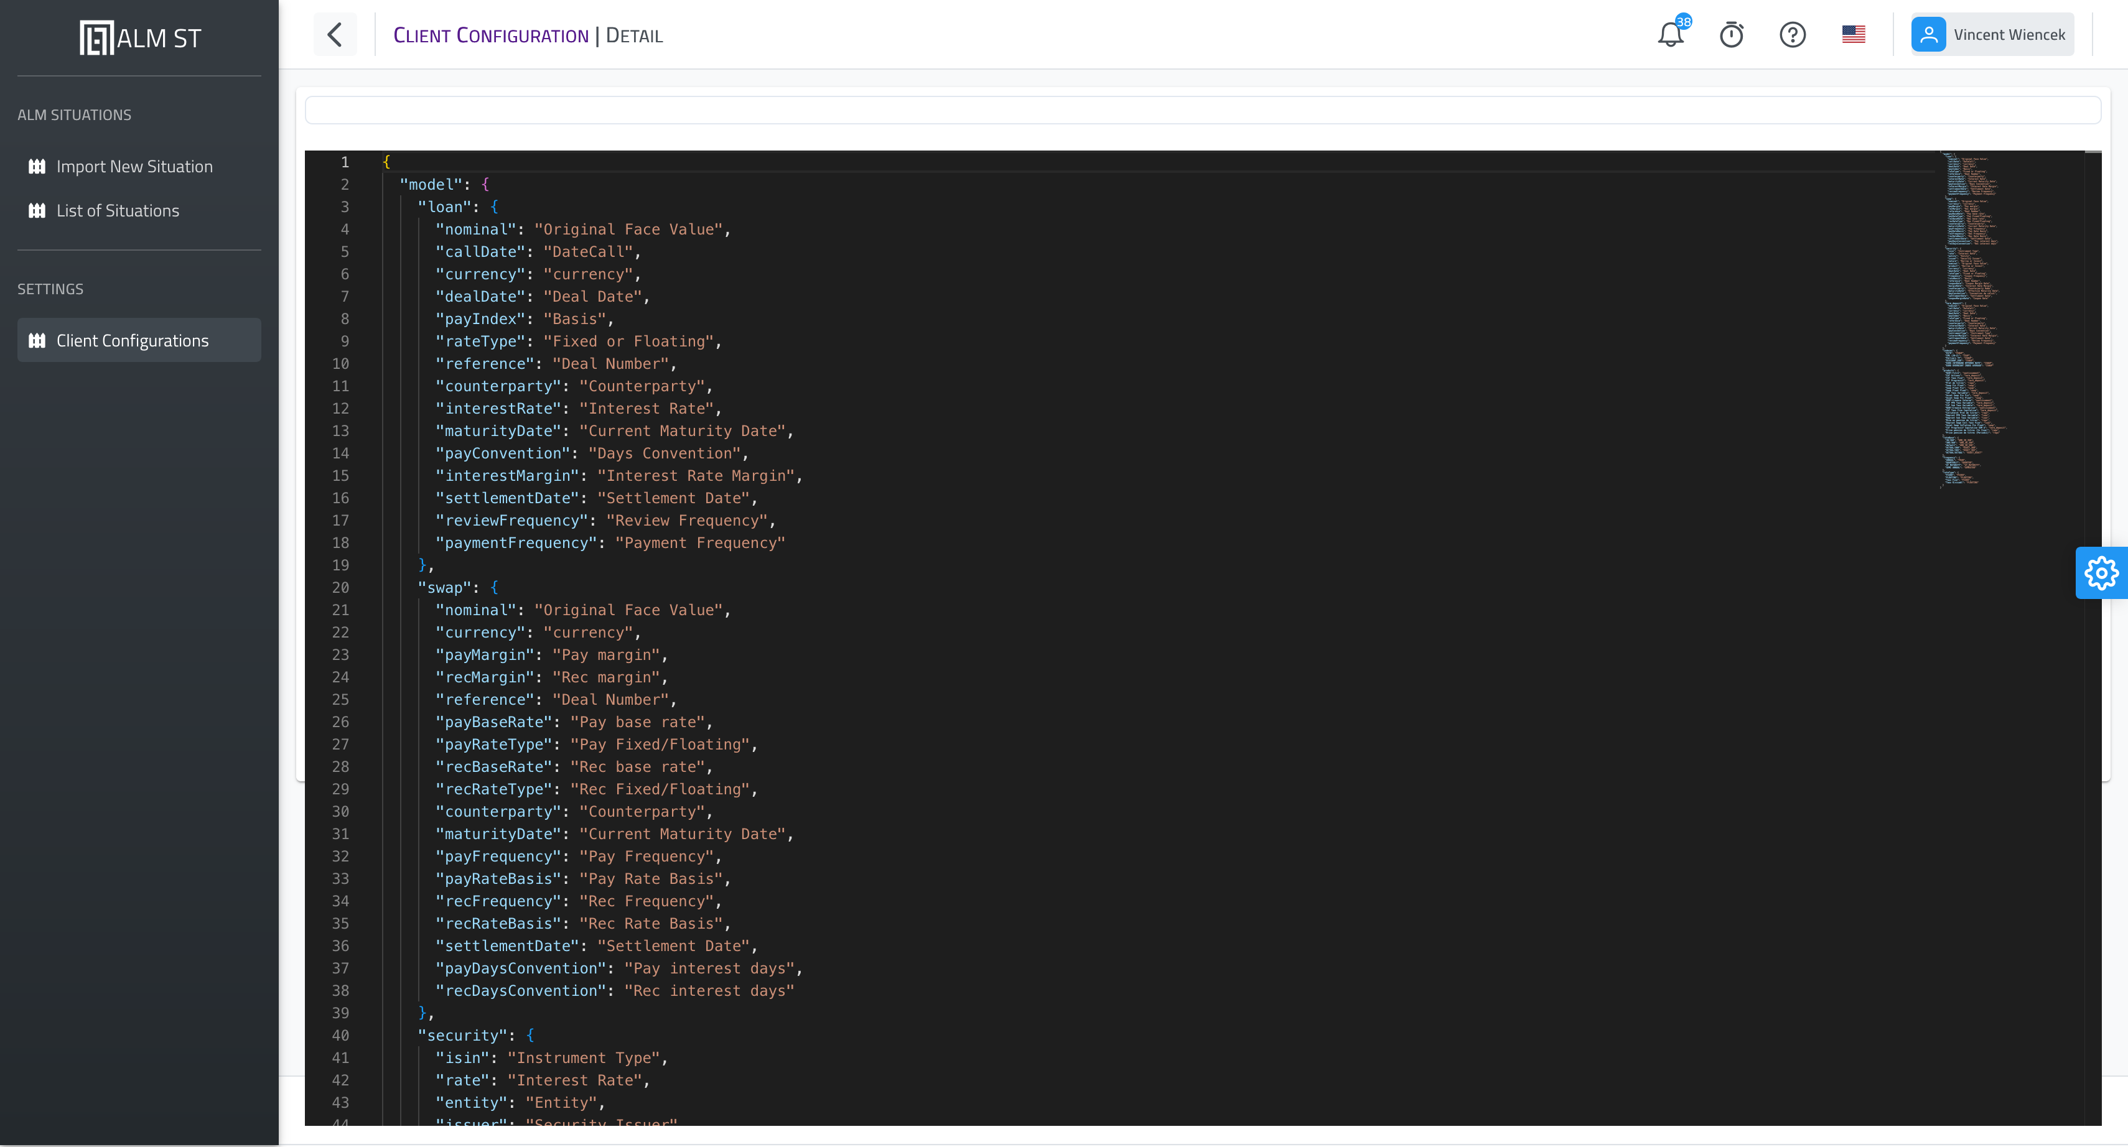Viewport: 2128px width, 1147px height.
Task: Click the Client Configurations sidebar icon
Action: click(36, 340)
